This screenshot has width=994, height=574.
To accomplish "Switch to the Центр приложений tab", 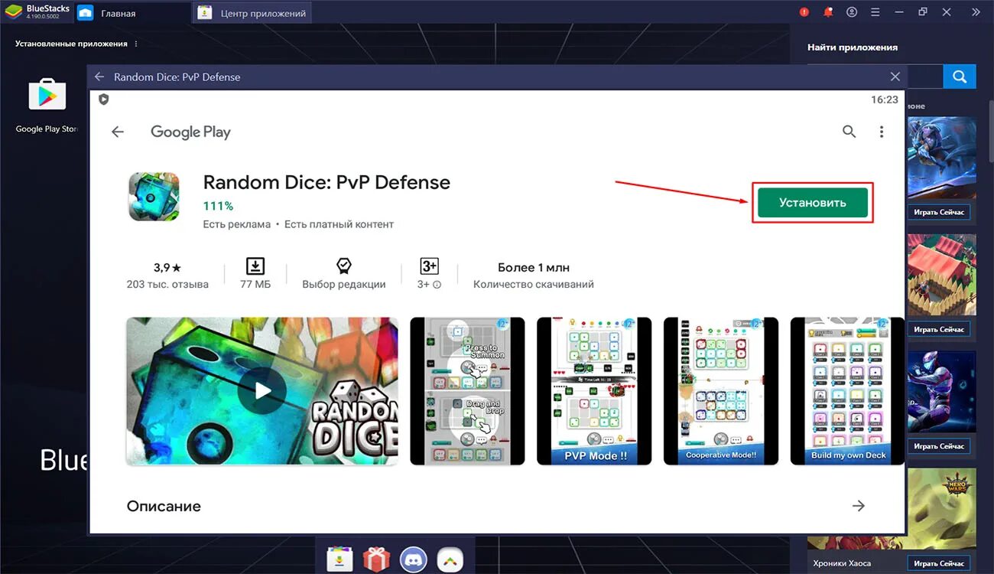I will click(x=252, y=13).
